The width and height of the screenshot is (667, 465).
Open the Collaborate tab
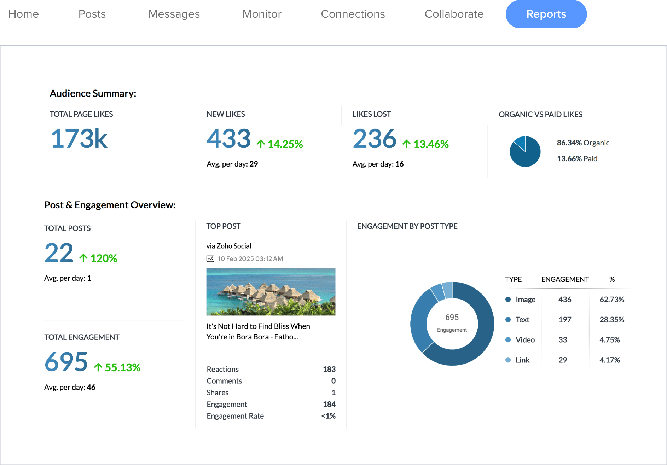(454, 14)
